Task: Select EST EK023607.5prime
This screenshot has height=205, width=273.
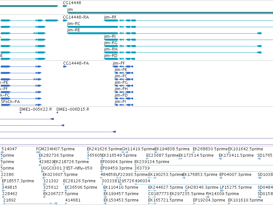Action: (60, 175)
